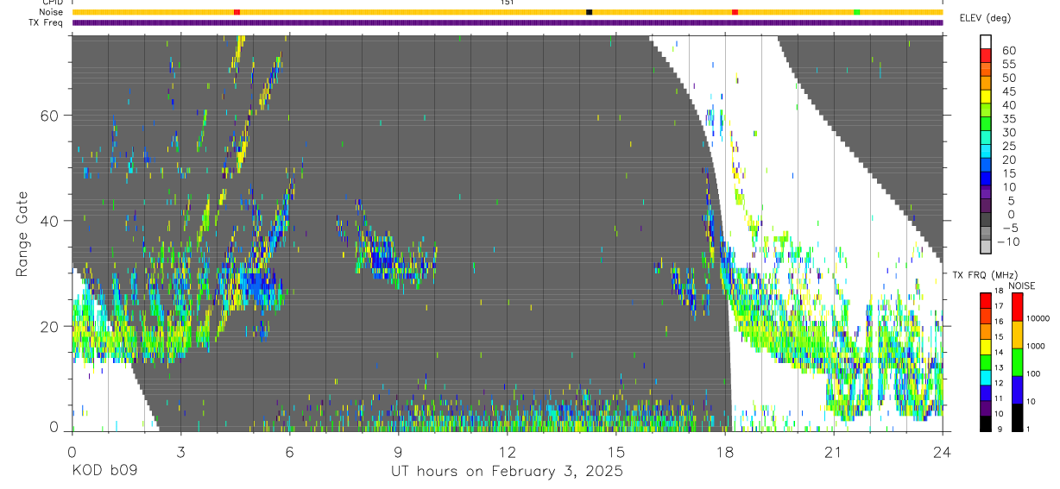1060x489 pixels.
Task: Click the x-axis tick label '24'
Action: (942, 452)
